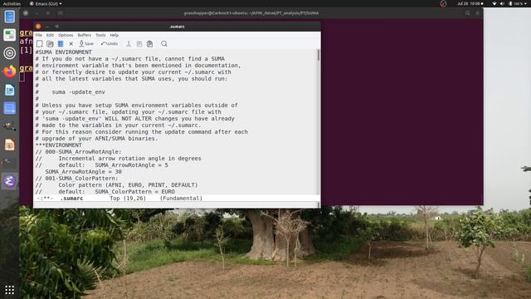Close the .sumarc Emacs window
The height and width of the screenshot is (299, 531).
tap(38, 27)
